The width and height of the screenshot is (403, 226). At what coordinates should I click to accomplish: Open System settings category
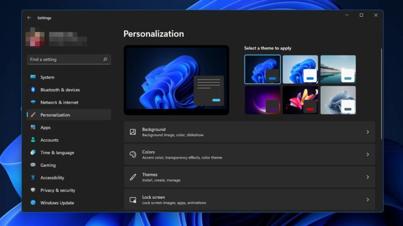pos(69,77)
